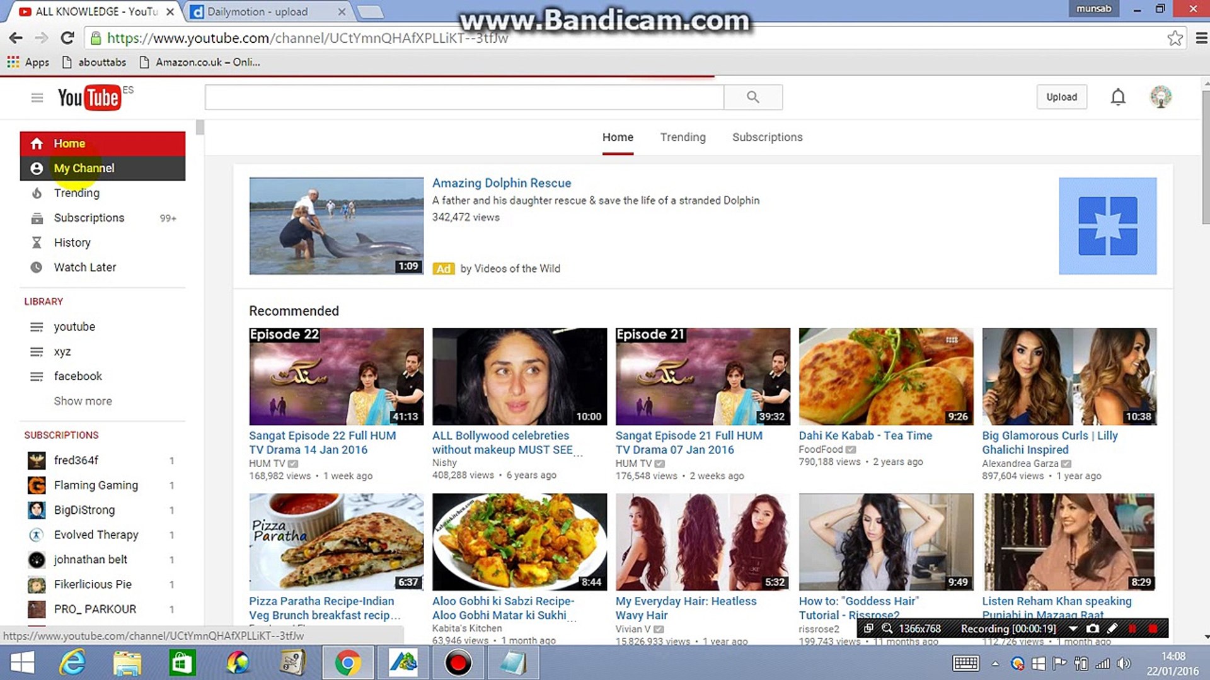The width and height of the screenshot is (1210, 680).
Task: Show hidden system tray icons arrow
Action: (x=995, y=663)
